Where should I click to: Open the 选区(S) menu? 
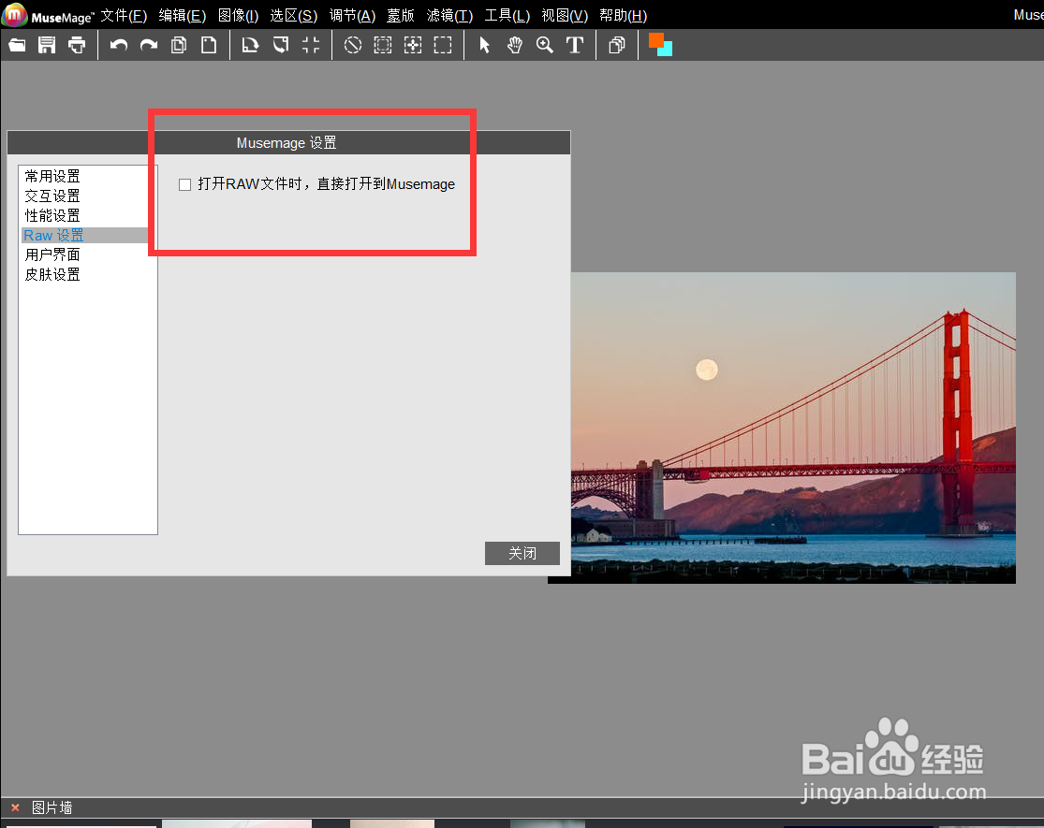tap(294, 15)
